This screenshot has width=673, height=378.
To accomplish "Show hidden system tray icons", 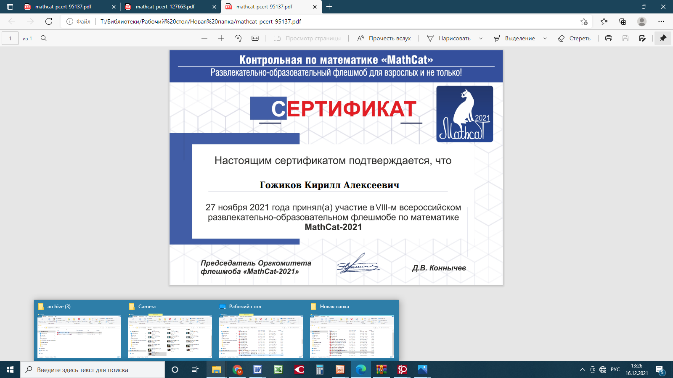I will [583, 370].
